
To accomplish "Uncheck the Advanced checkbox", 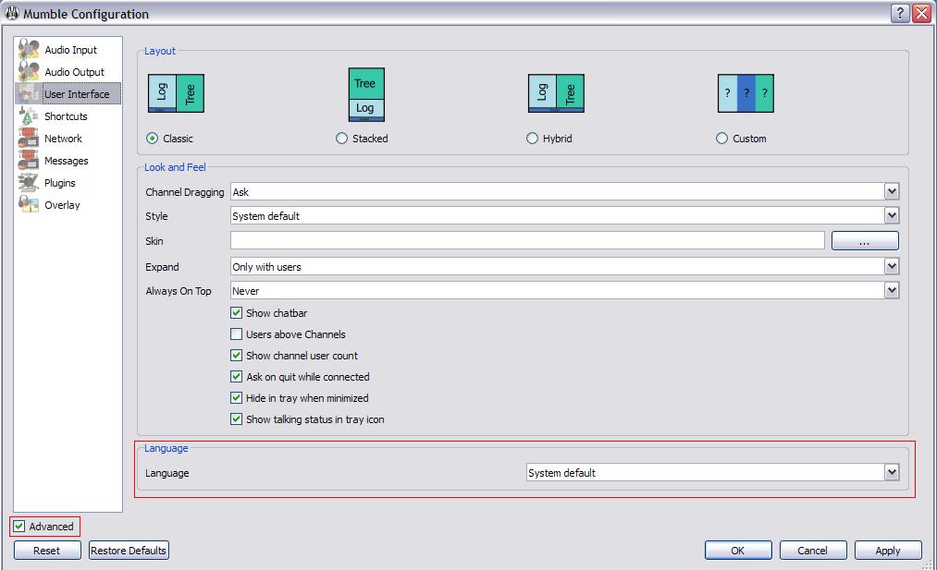I will point(19,527).
